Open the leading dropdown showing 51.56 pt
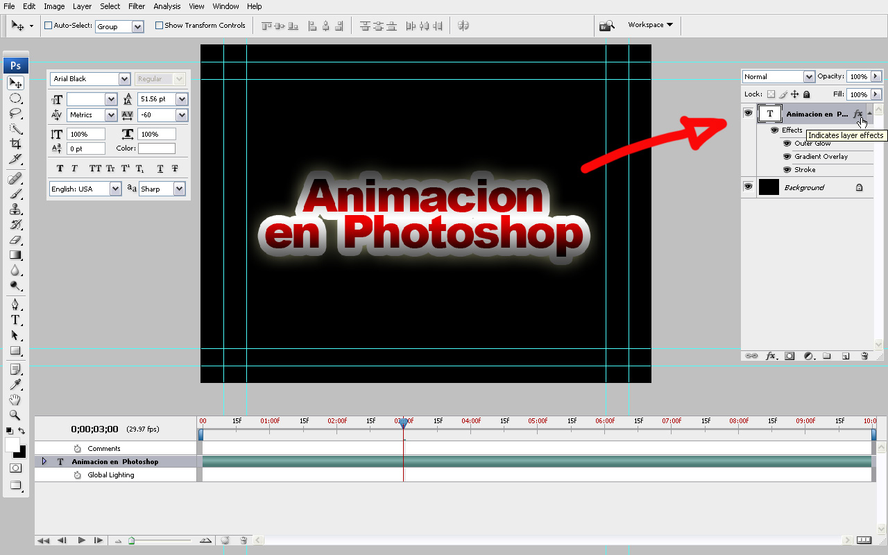888x555 pixels. [182, 99]
